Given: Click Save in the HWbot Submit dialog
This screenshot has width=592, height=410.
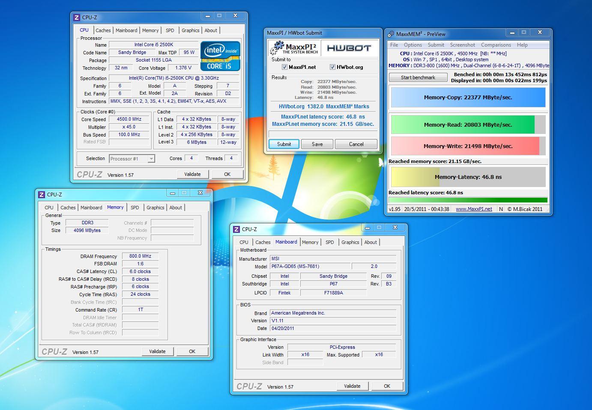Looking at the screenshot, I should (317, 144).
